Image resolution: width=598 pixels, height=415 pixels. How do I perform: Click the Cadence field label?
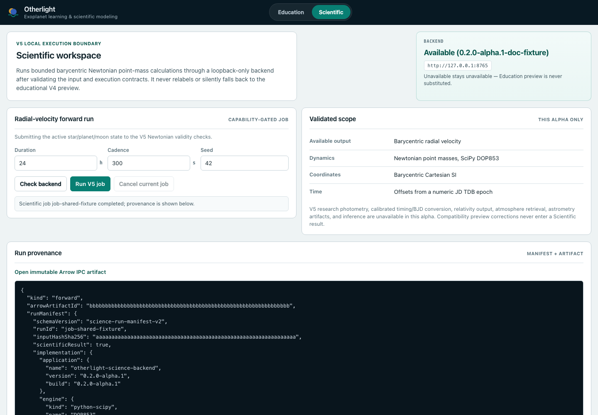pyautogui.click(x=118, y=150)
